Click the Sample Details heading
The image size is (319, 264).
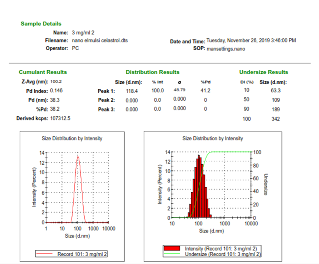point(41,24)
